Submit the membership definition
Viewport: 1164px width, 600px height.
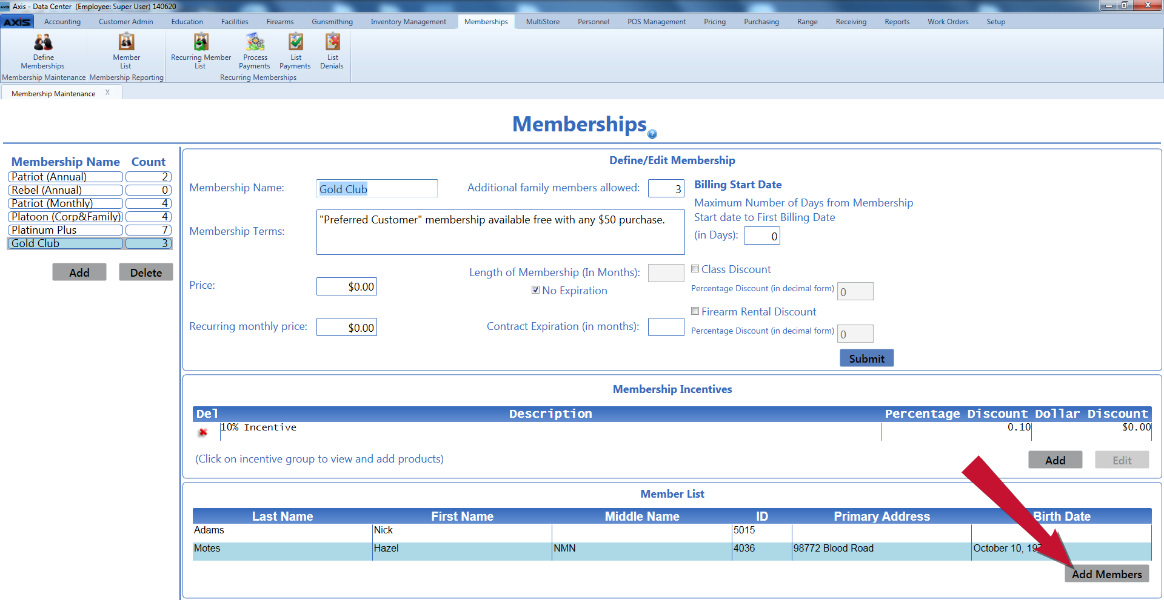867,358
